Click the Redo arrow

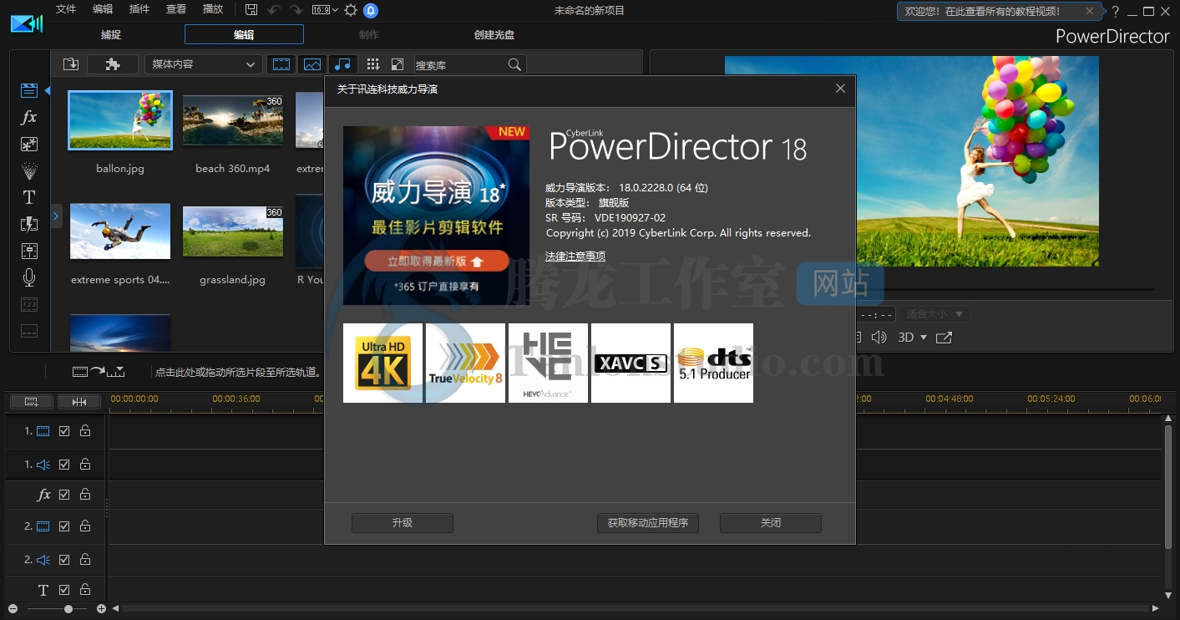point(296,10)
